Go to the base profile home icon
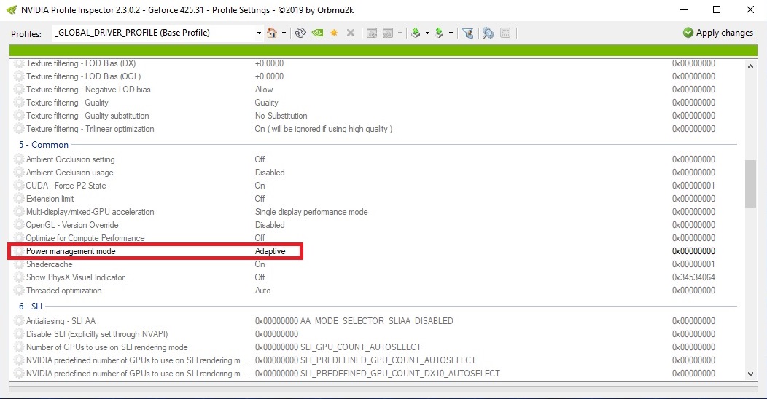 (272, 33)
